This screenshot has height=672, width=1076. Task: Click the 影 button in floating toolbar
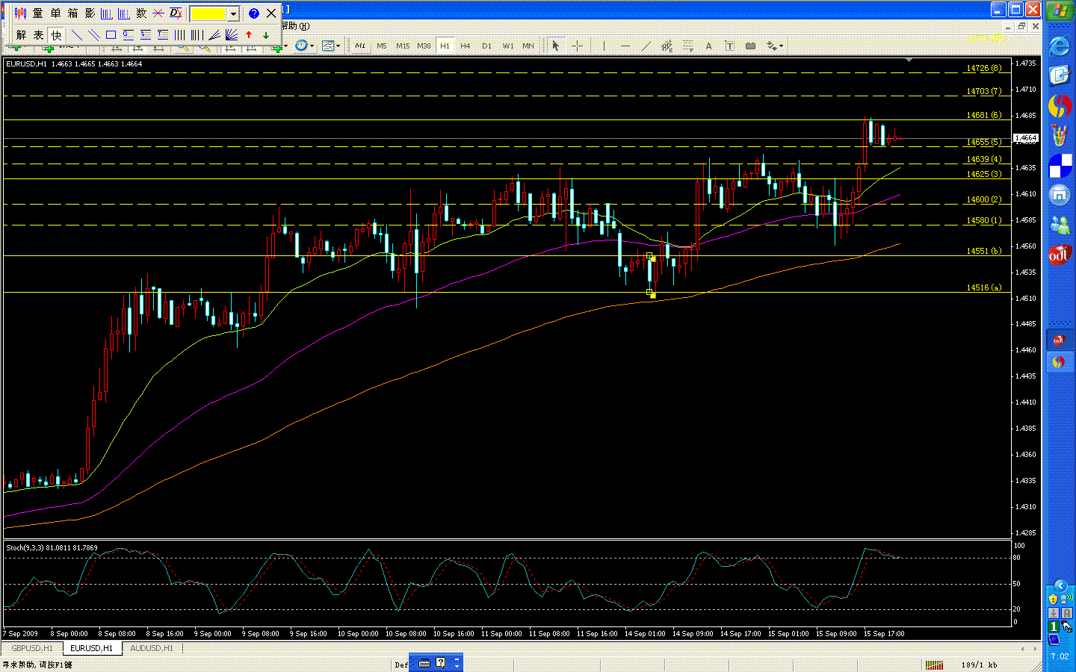click(90, 13)
